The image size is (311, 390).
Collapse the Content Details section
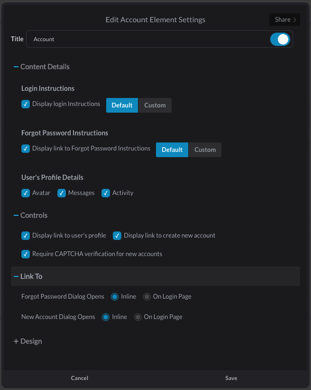pos(41,67)
